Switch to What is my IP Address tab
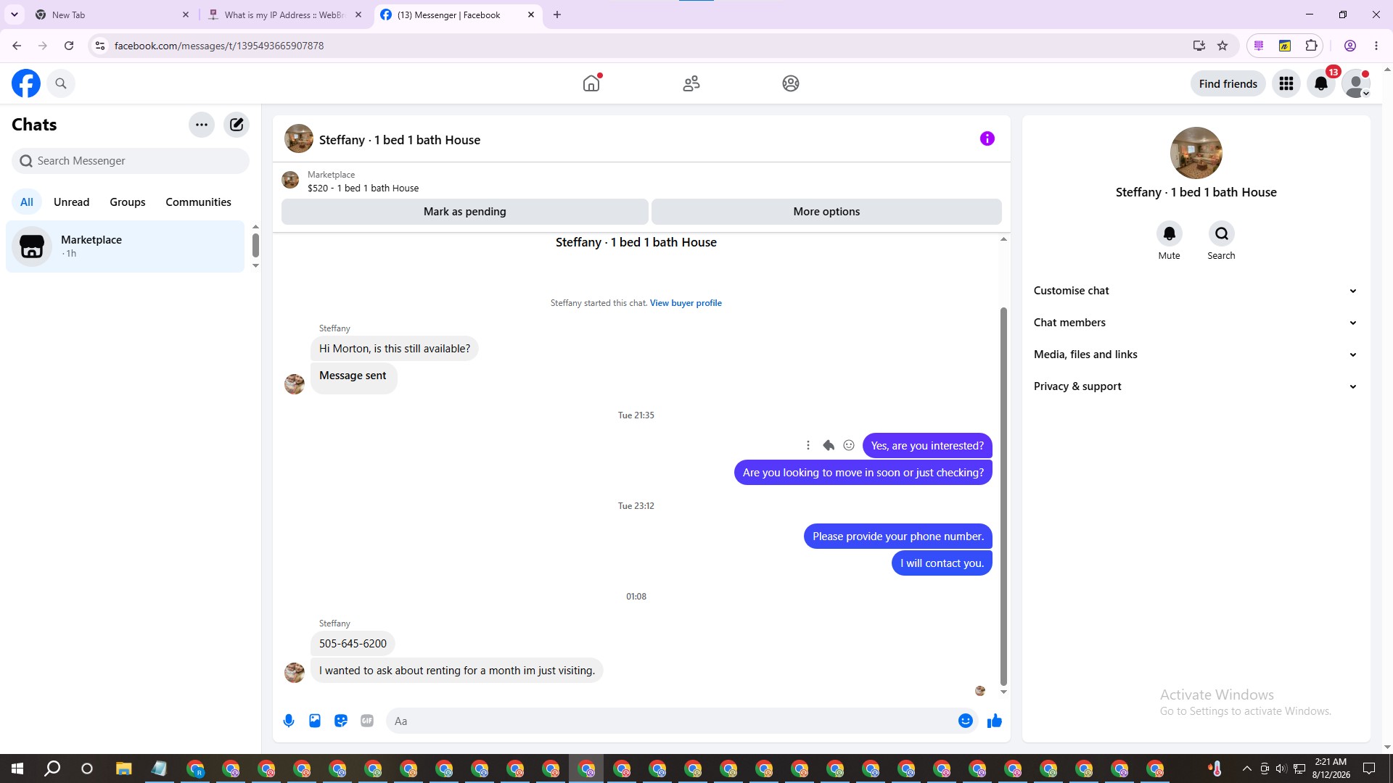The width and height of the screenshot is (1393, 783). 284,14
